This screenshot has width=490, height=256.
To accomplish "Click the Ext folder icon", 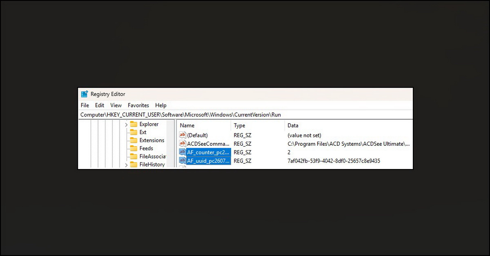I will pyautogui.click(x=134, y=132).
